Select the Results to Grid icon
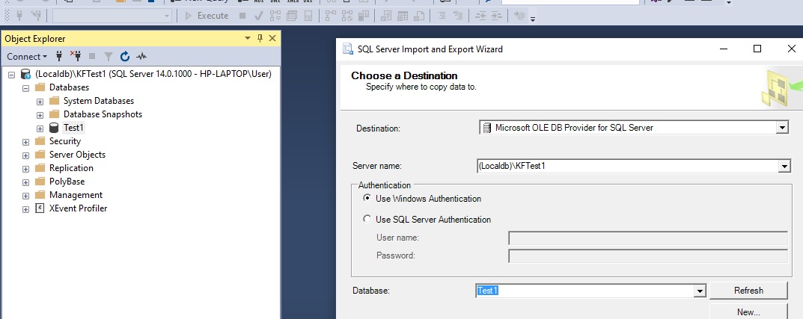Image resolution: width=803 pixels, height=319 pixels. click(x=403, y=16)
